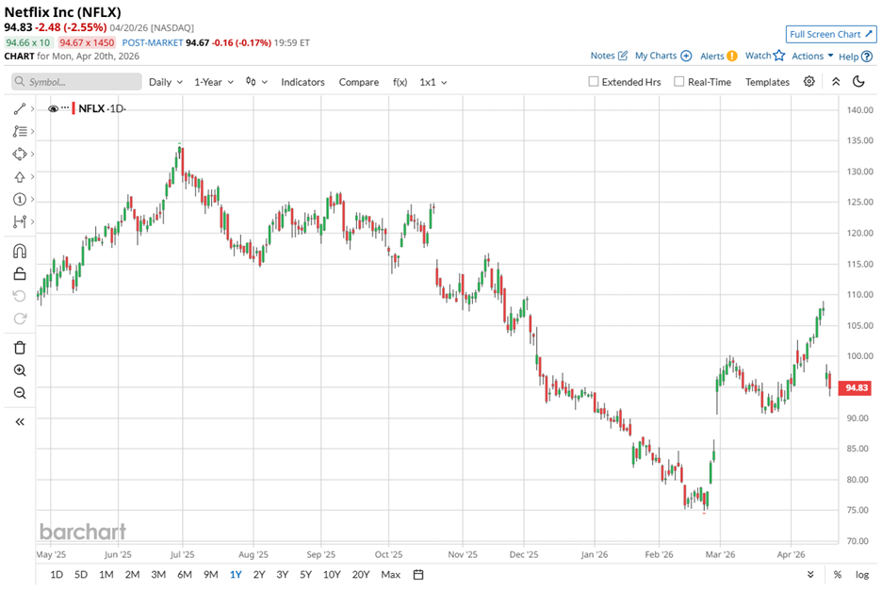The width and height of the screenshot is (882, 590).
Task: Open the Indicators menu
Action: tap(302, 82)
